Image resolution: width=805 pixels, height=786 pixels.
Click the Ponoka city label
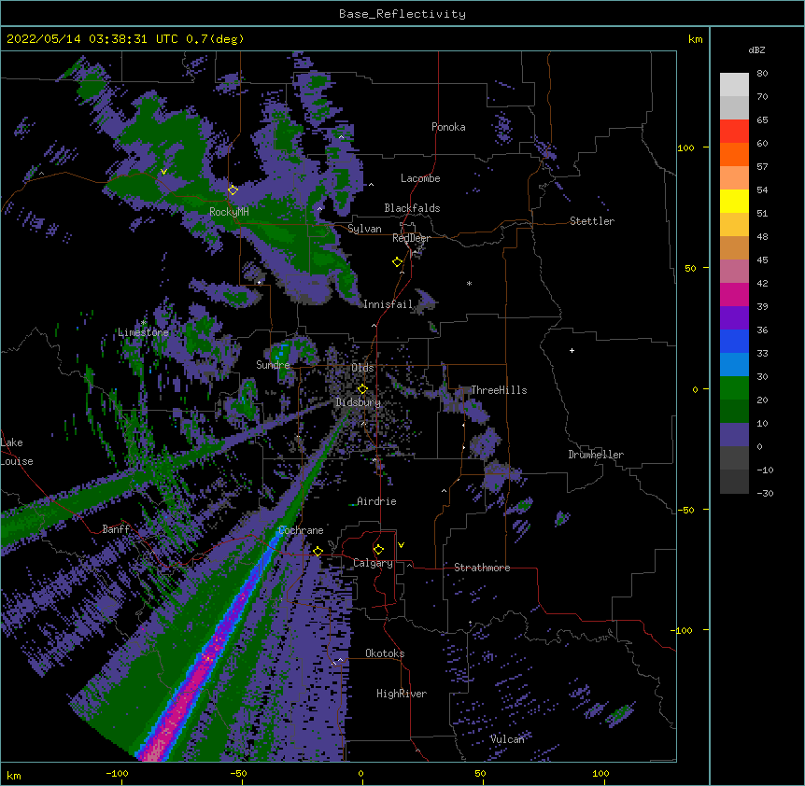(x=448, y=127)
